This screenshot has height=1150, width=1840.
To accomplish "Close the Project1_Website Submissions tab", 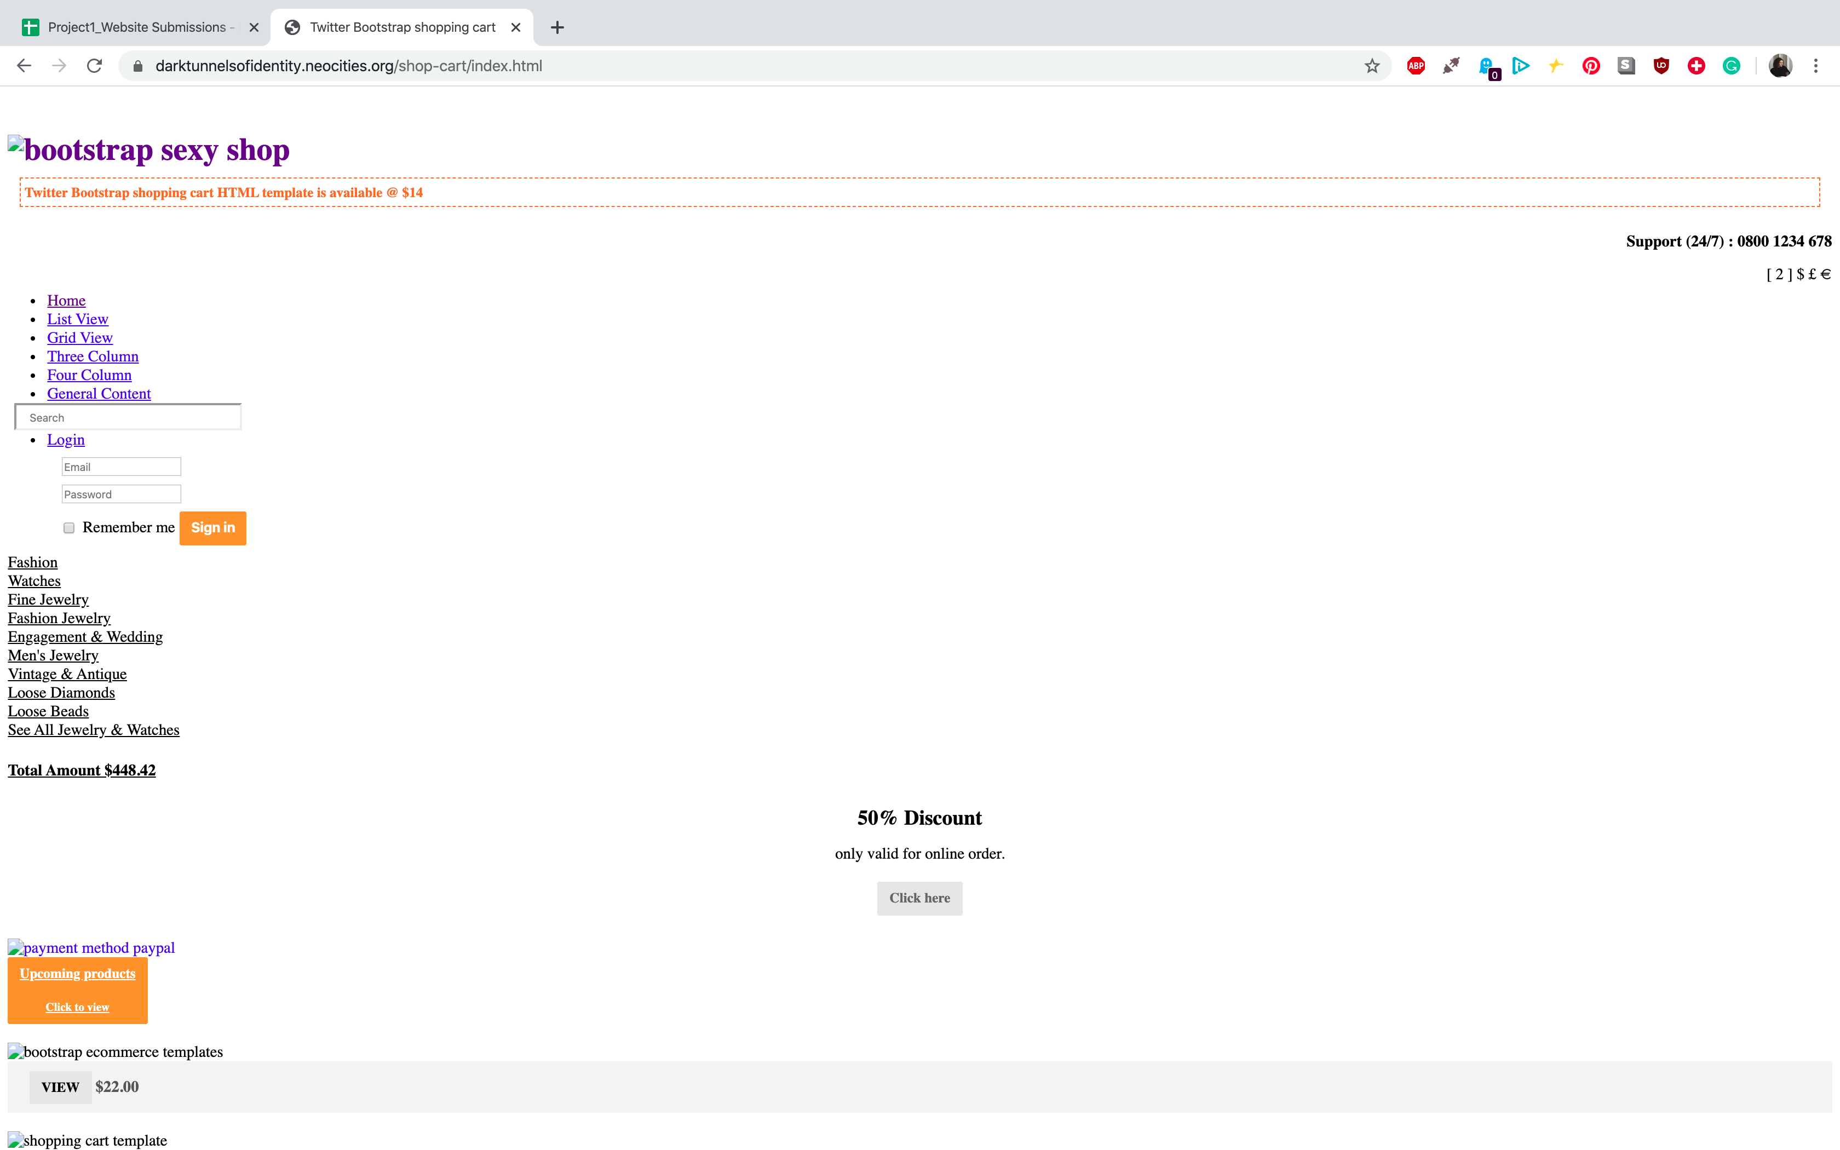I will (254, 27).
